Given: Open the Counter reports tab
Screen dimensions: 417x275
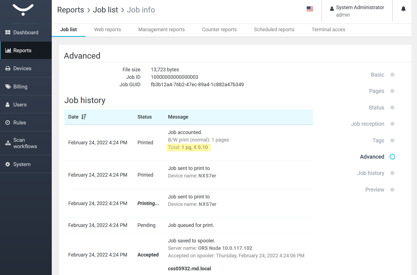Looking at the screenshot, I should tap(219, 30).
